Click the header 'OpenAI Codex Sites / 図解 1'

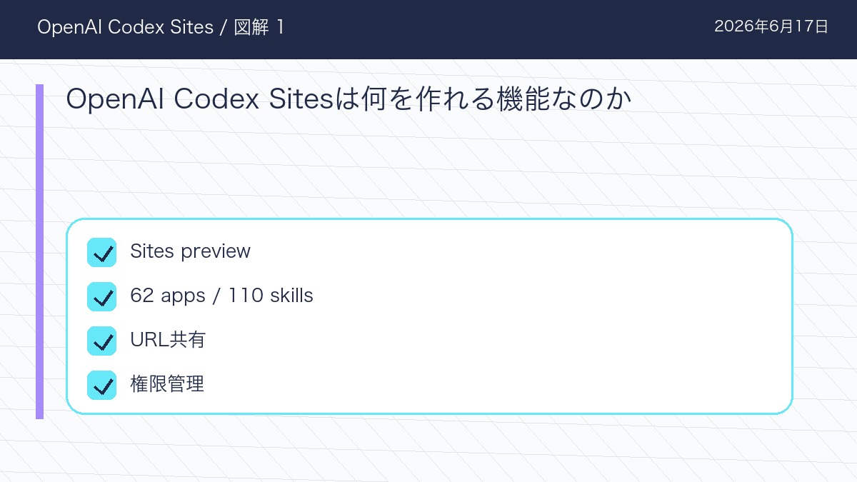[161, 27]
